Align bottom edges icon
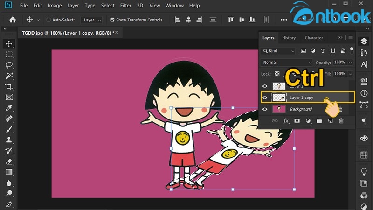 (x=252, y=20)
